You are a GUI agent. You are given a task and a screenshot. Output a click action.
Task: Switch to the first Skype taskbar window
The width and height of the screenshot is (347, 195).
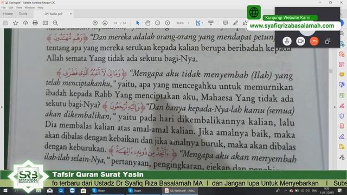pyautogui.click(x=107, y=191)
